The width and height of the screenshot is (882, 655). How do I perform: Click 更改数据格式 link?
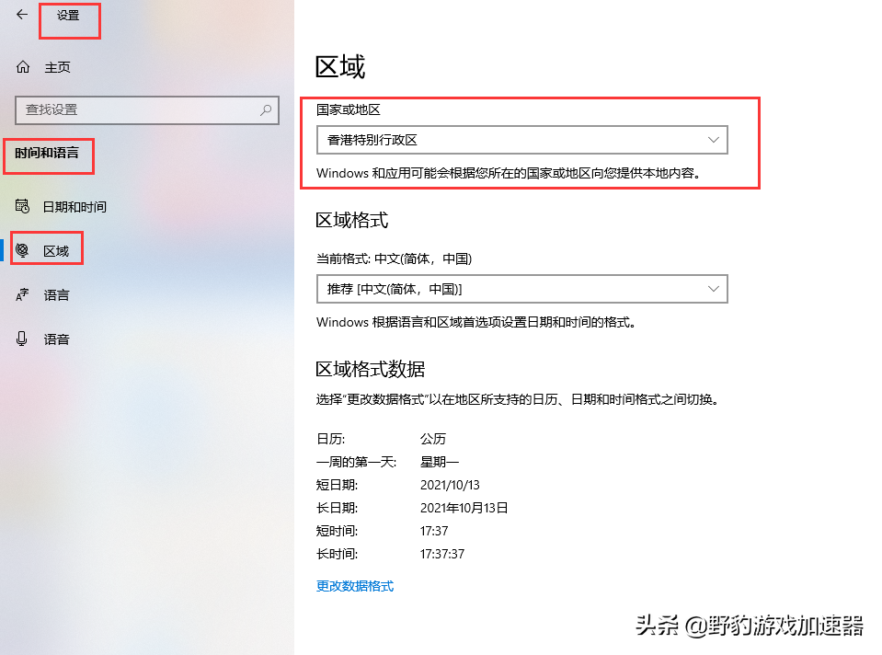tap(355, 586)
